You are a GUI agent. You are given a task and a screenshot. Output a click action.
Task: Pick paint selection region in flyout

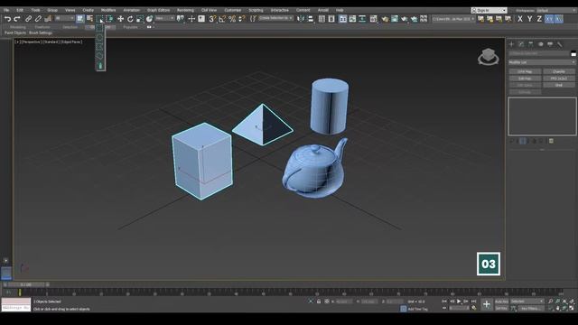[100, 66]
